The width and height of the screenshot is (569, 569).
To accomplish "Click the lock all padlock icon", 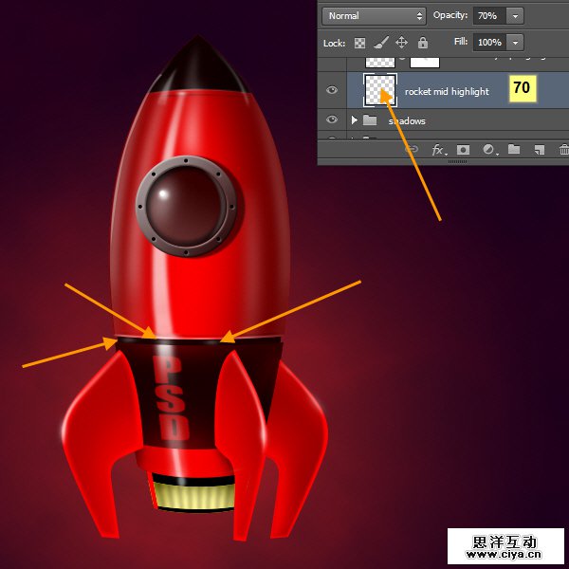I will coord(423,43).
